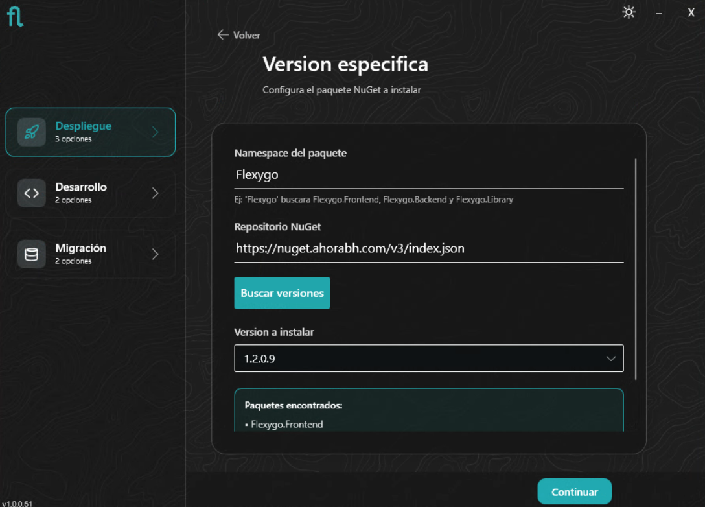Click the code brackets icon for Desarrollo
This screenshot has width=705, height=507.
tap(32, 193)
